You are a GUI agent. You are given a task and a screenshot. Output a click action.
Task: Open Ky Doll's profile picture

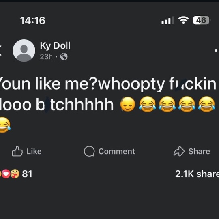pos(24,51)
